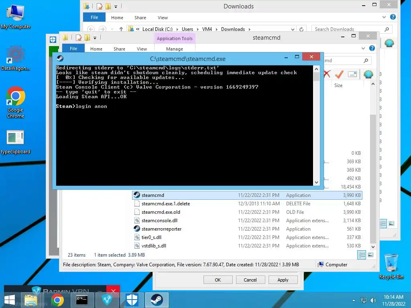The width and height of the screenshot is (411, 308).
Task: Open quick access toolbar dropdown in Downloads
Action: pos(116,6)
